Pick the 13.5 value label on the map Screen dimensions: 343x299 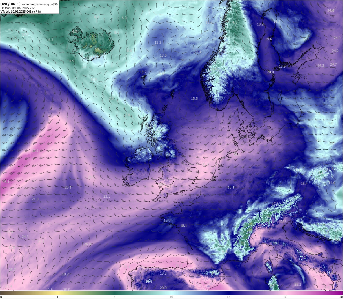(163, 56)
